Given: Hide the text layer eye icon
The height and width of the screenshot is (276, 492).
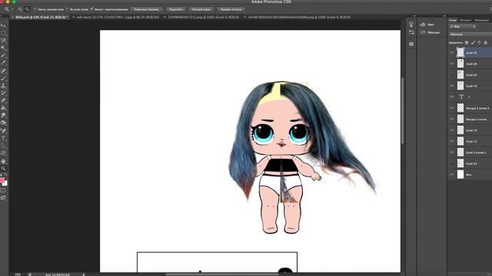Looking at the screenshot, I should (451, 97).
